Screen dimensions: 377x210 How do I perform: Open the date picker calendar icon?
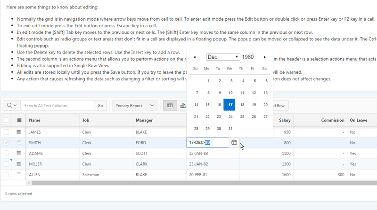[x=234, y=142]
